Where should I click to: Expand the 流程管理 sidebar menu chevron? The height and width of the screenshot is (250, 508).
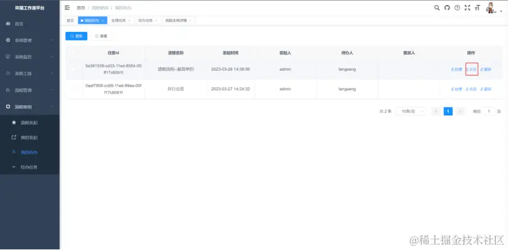click(x=52, y=90)
